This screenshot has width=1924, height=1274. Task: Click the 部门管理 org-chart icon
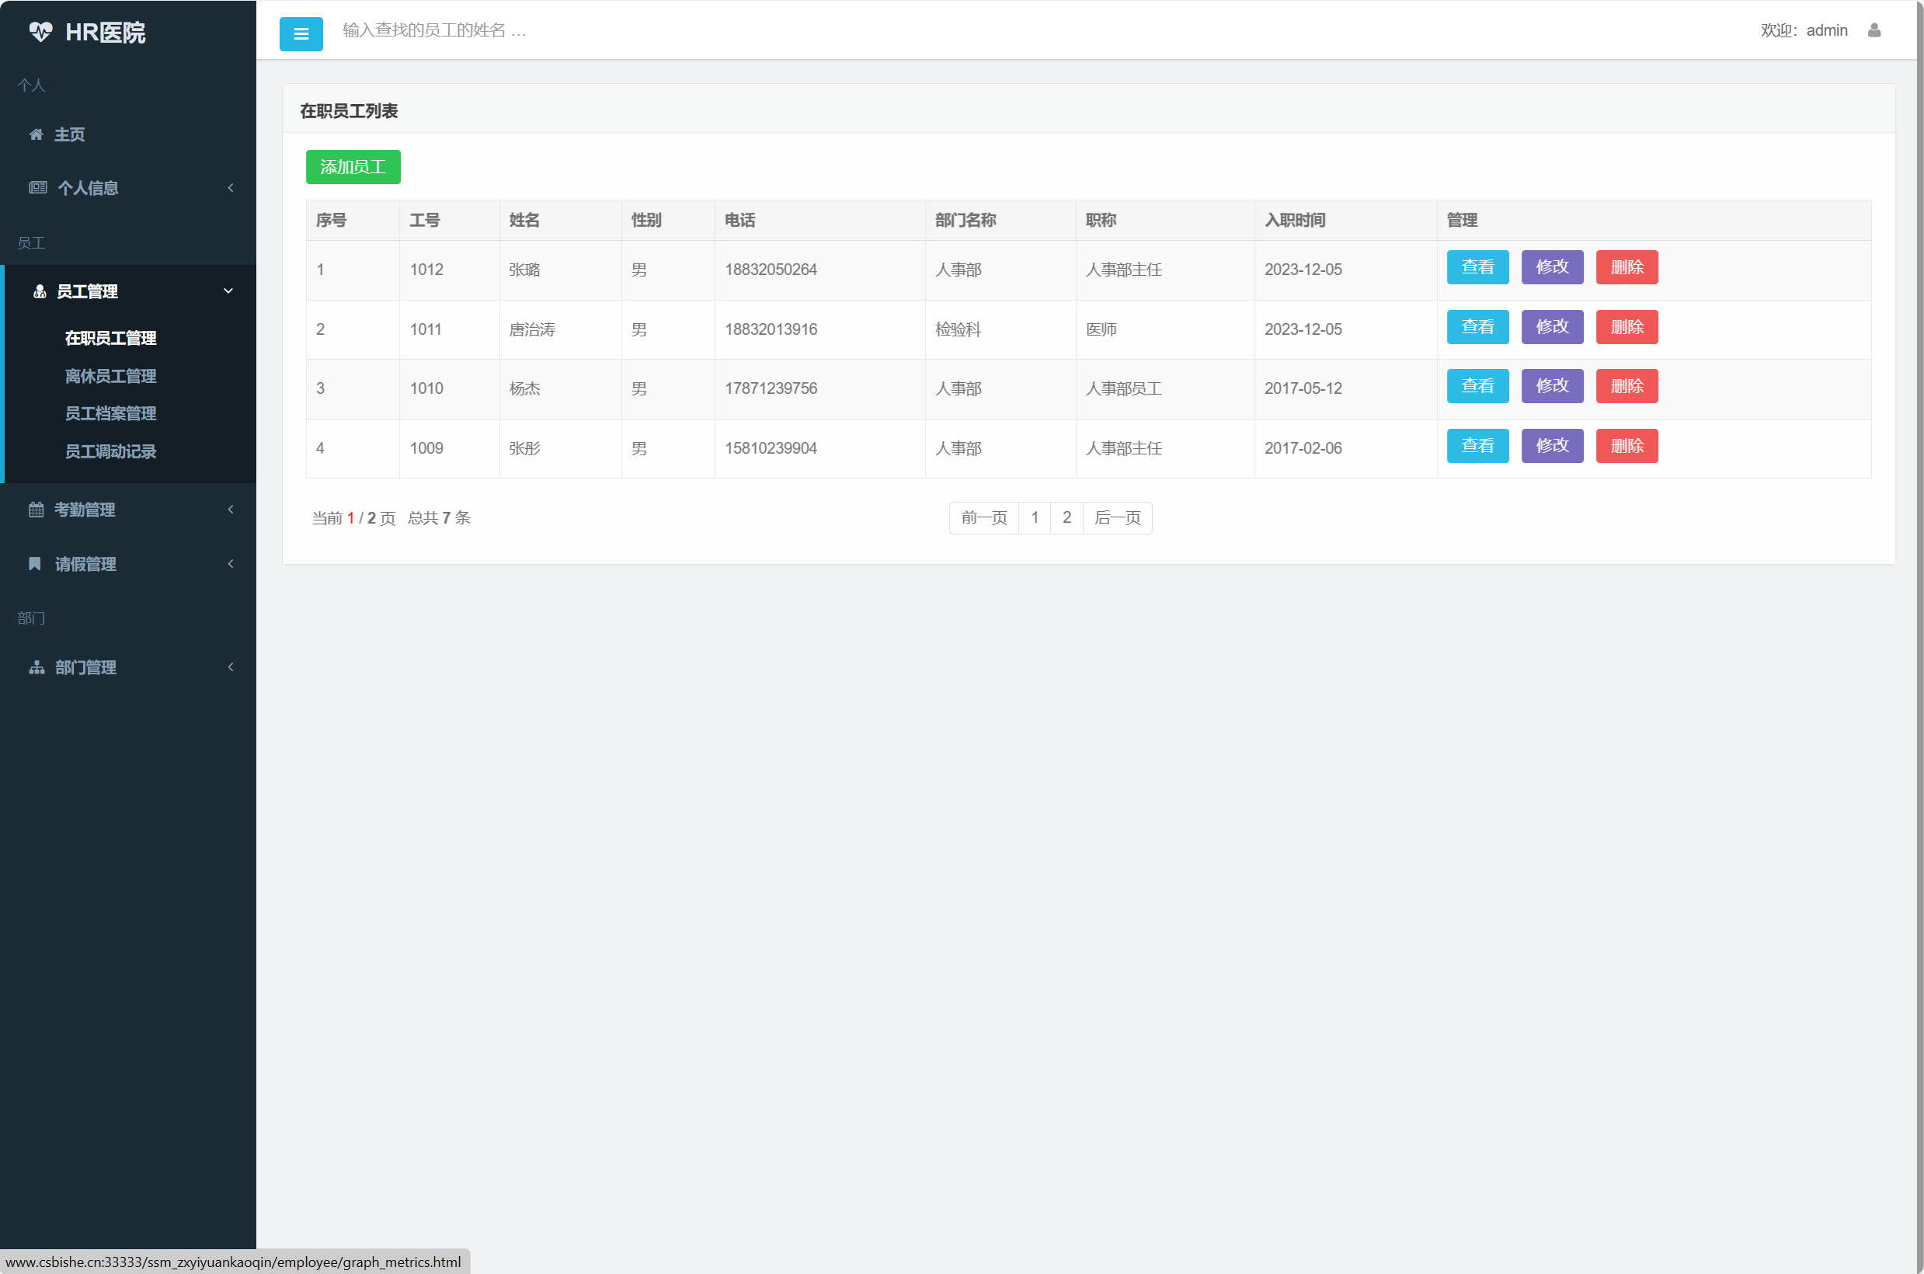(x=37, y=667)
